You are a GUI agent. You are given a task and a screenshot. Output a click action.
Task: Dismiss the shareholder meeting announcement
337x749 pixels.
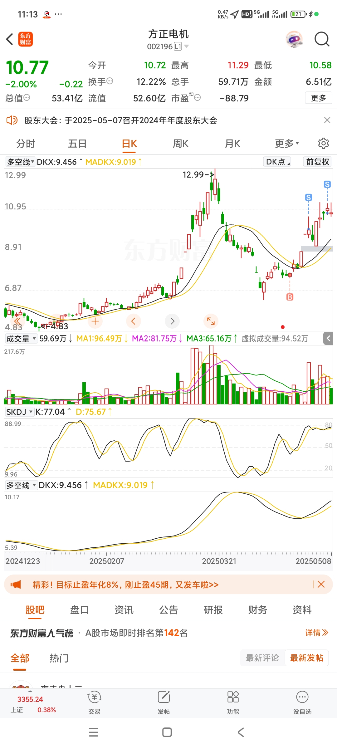tap(327, 120)
